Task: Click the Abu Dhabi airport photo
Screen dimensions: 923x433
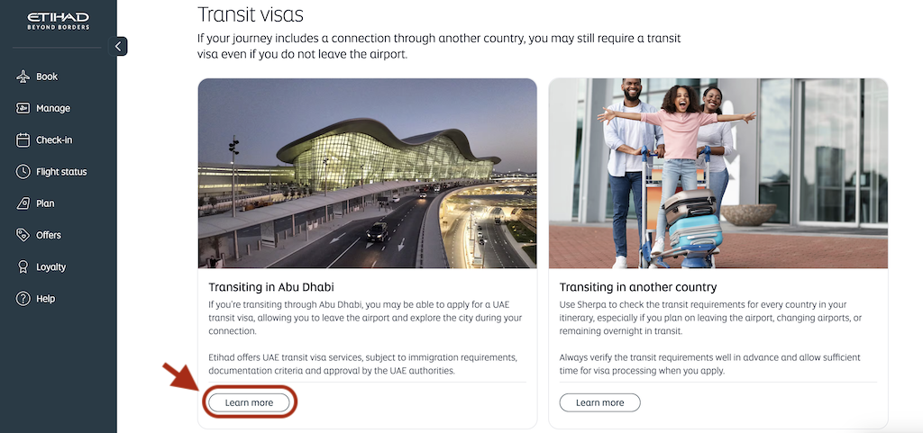Action: click(x=367, y=173)
